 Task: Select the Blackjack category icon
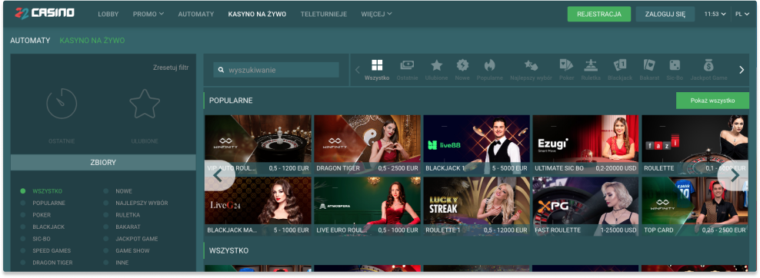tap(620, 65)
